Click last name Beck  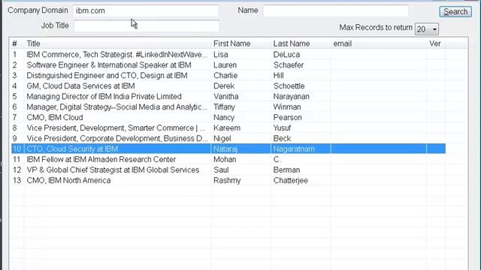tap(282, 138)
